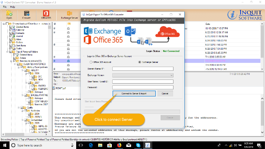Select email dated 7/1/2010 3:05:53 AM
This screenshot has width=265, height=149.
(215, 57)
